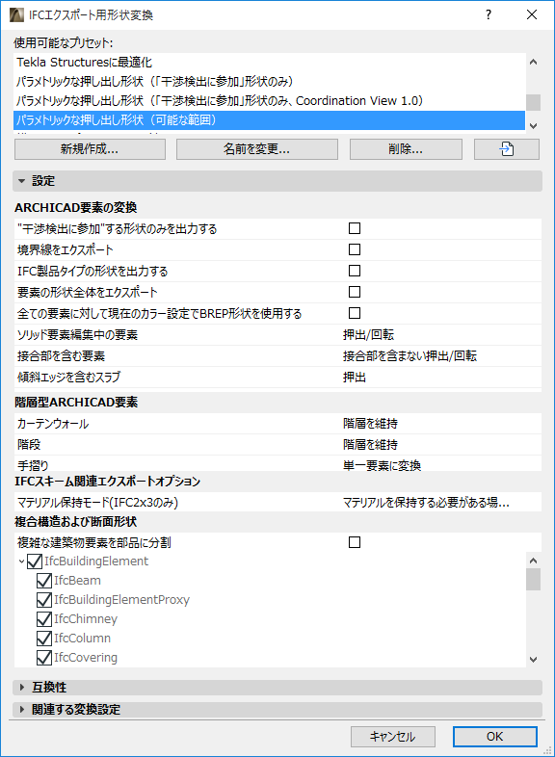Confirm with the OK button
Screen dimensions: 555x757
pos(494,737)
